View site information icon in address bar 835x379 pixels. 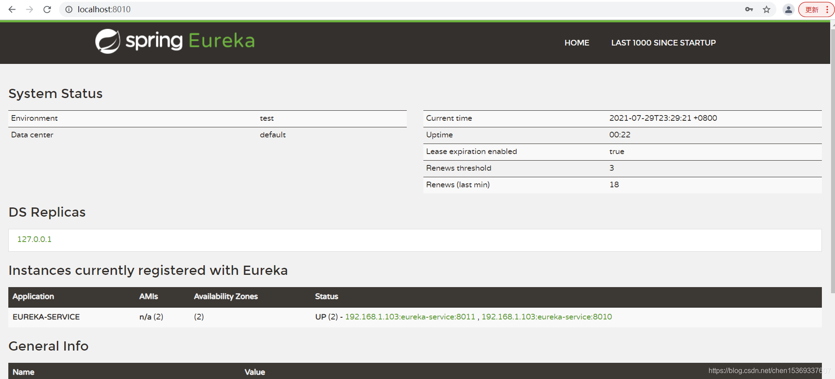point(69,9)
